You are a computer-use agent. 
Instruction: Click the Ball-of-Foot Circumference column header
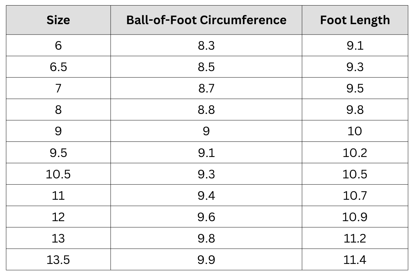(206, 20)
